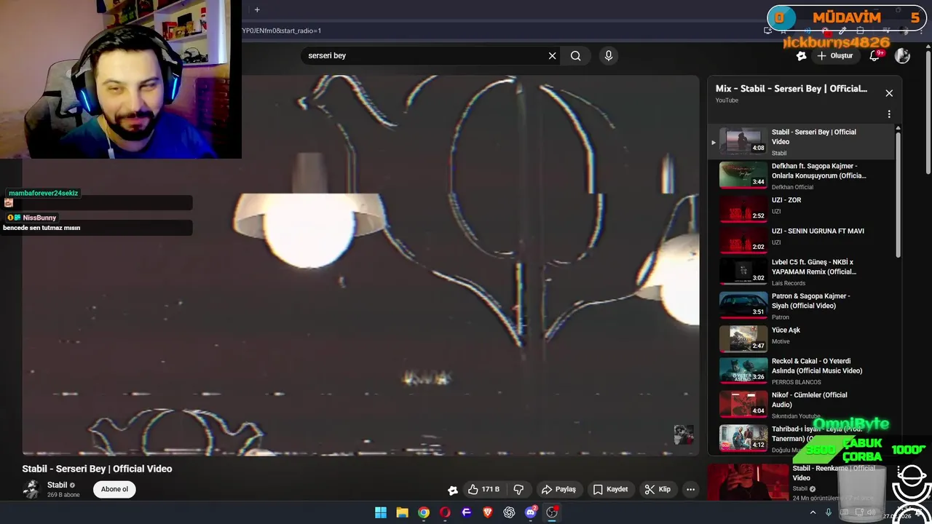Clear the 'serseri bey' search text
The height and width of the screenshot is (524, 932).
[x=552, y=55]
